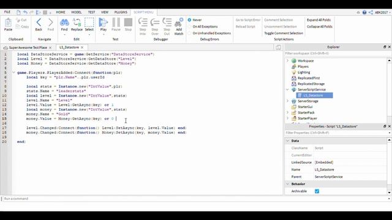
Task: Click the share icon near username
Action: pyautogui.click(x=371, y=12)
